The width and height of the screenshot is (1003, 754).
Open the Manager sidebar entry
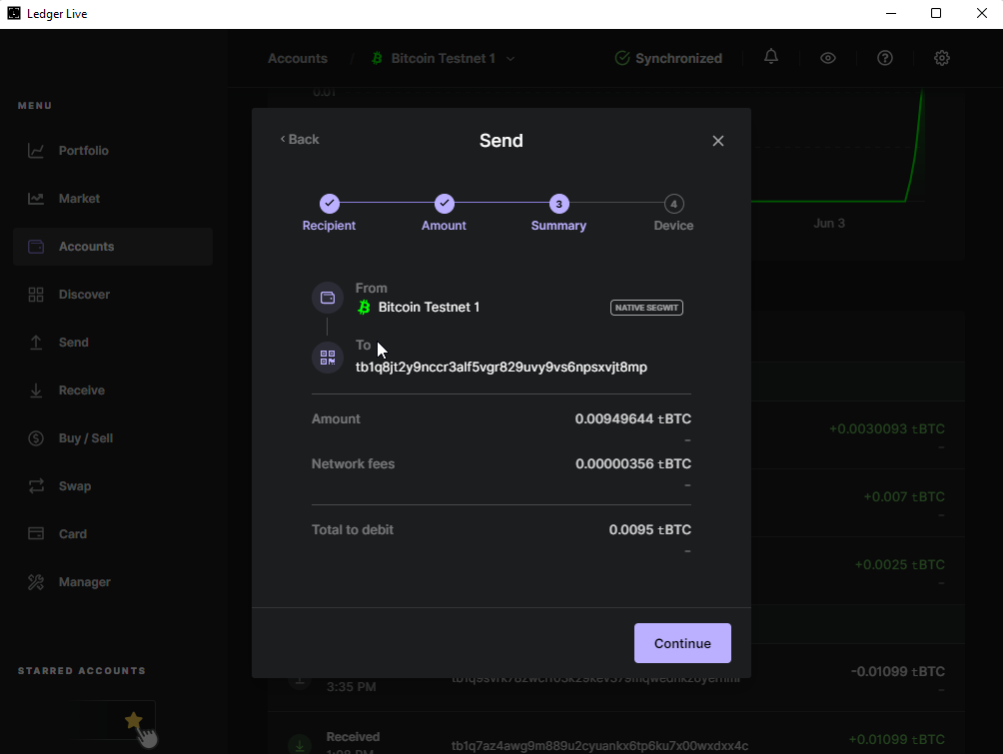[84, 582]
